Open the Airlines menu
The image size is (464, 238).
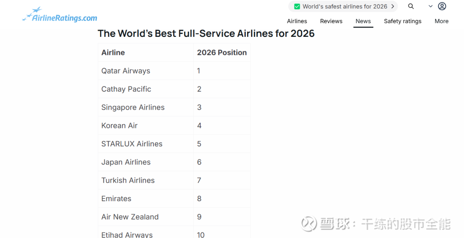[x=297, y=21]
